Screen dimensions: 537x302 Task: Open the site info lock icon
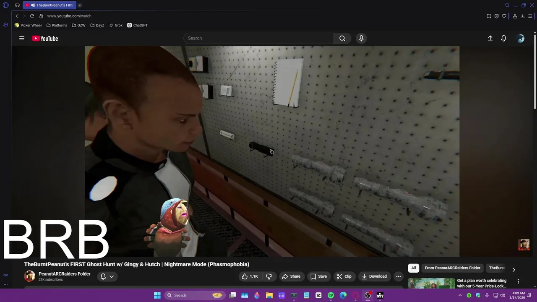(41, 16)
